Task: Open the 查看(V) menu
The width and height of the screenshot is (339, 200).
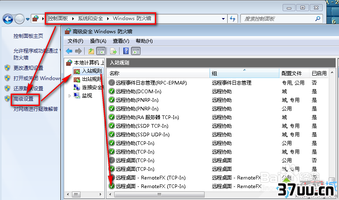Action: 121,41
